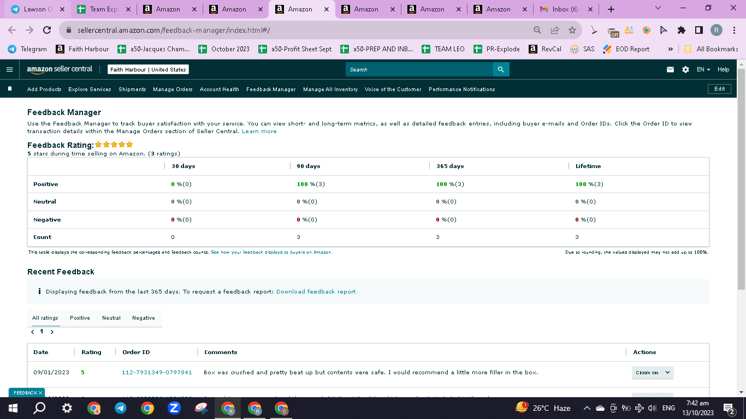
Task: Click the AMZScout extension icon
Action: click(x=629, y=31)
